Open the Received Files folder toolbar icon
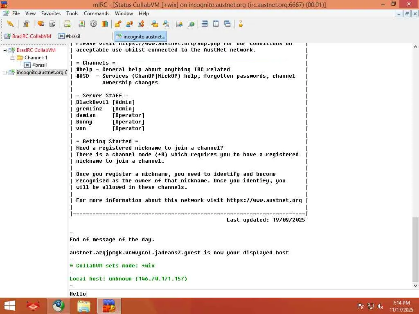 coord(154,24)
